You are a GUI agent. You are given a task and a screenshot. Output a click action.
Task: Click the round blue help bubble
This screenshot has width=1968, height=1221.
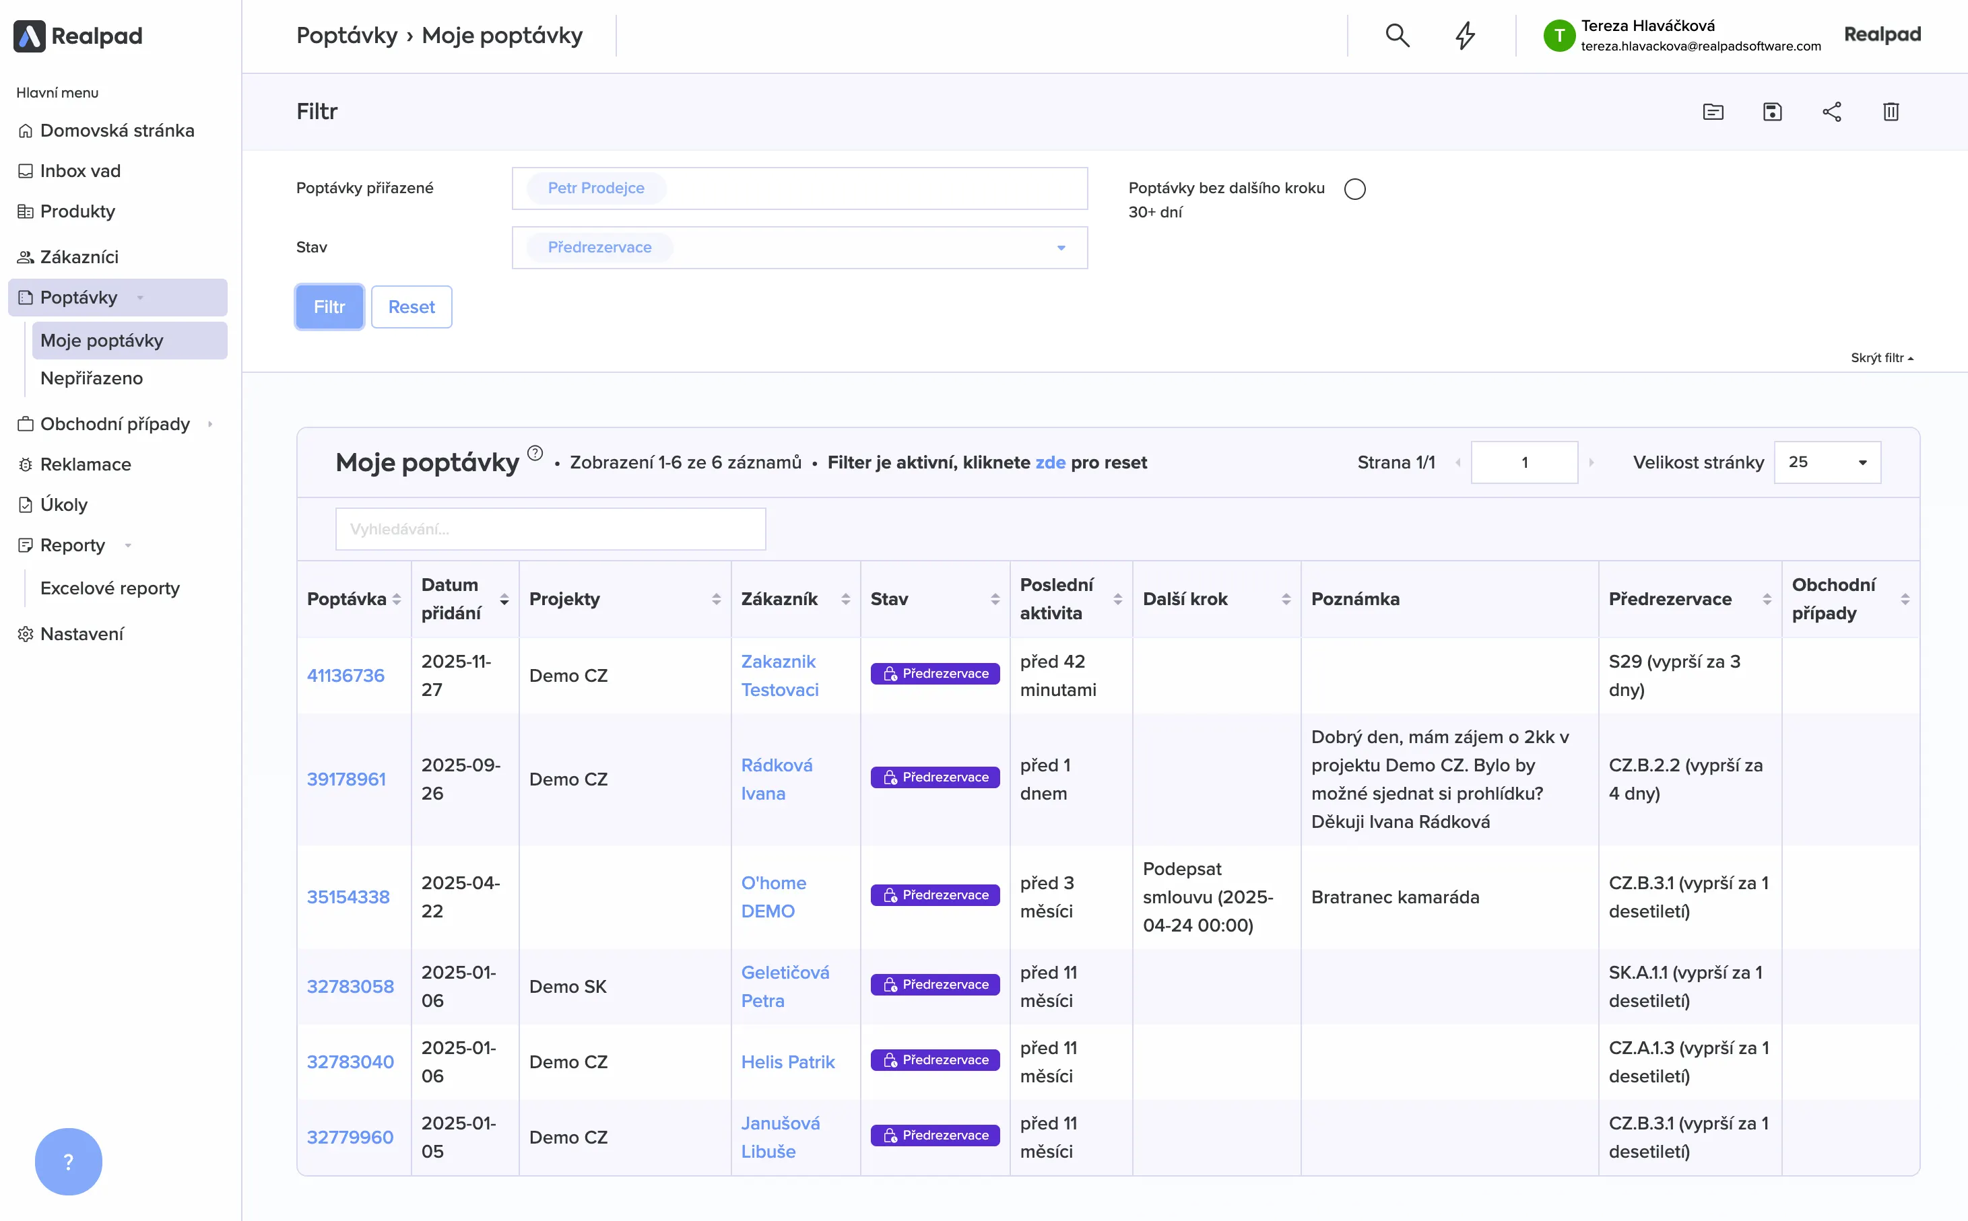[69, 1161]
